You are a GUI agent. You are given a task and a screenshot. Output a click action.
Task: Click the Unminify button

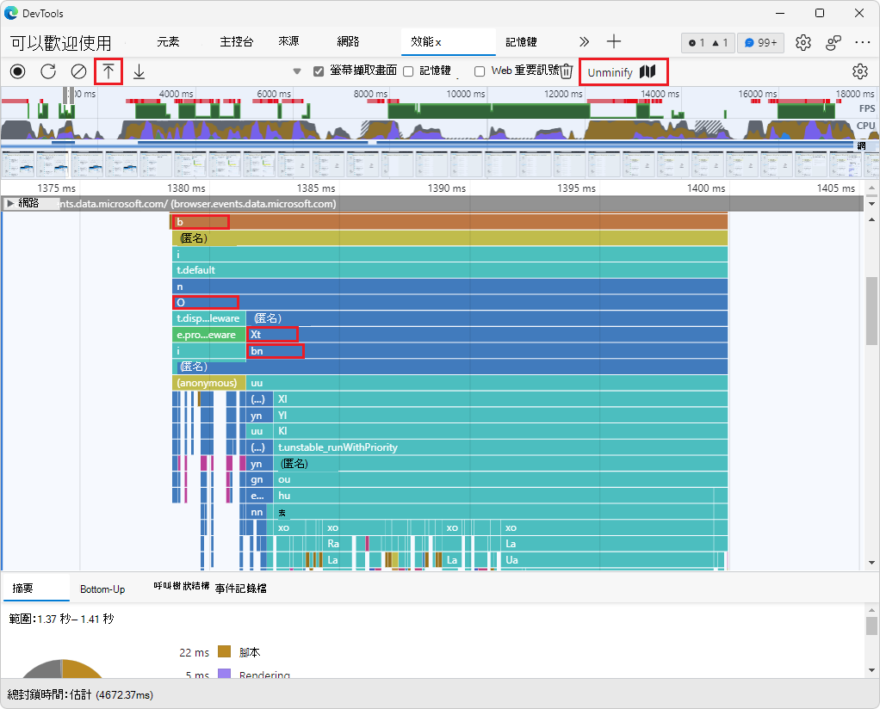[623, 71]
